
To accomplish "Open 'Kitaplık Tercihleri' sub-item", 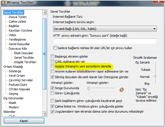I will pos(25,62).
